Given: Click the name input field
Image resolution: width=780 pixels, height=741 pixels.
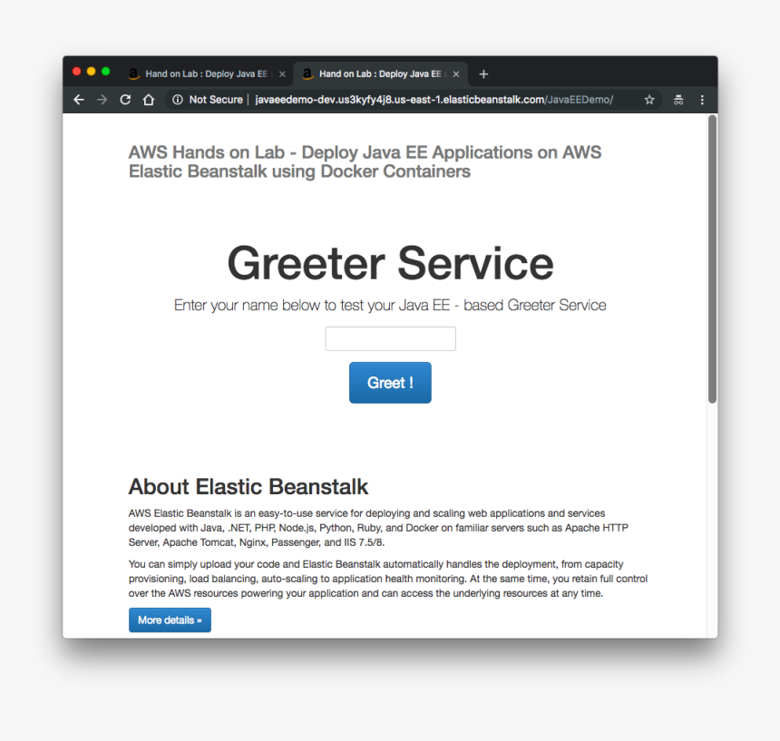Looking at the screenshot, I should point(391,338).
